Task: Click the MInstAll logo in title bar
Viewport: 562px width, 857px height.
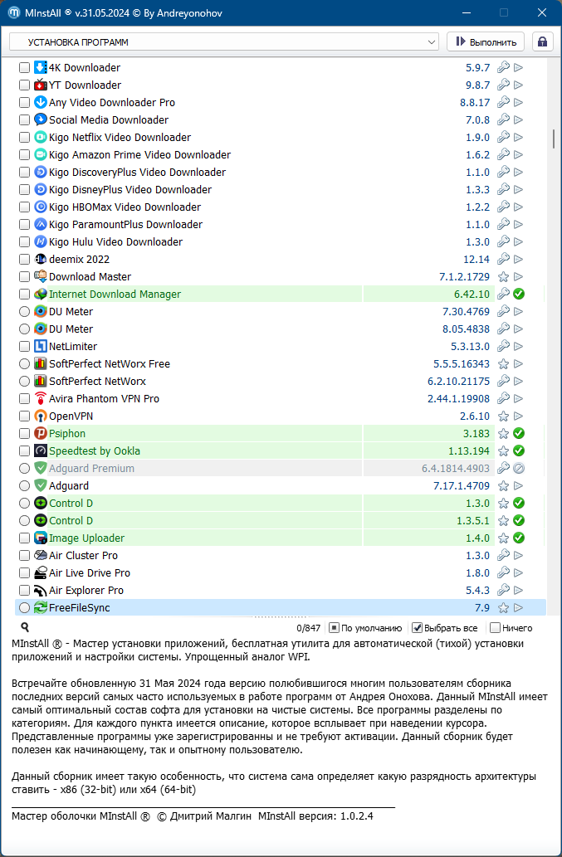Action: [13, 12]
